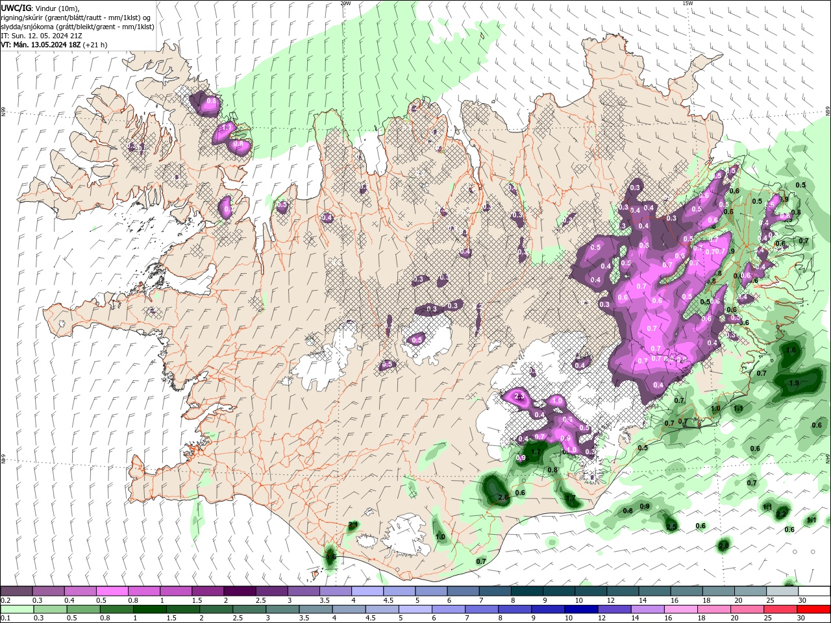Click the '15W' longitude label
This screenshot has height=623, width=831.
tap(688, 3)
